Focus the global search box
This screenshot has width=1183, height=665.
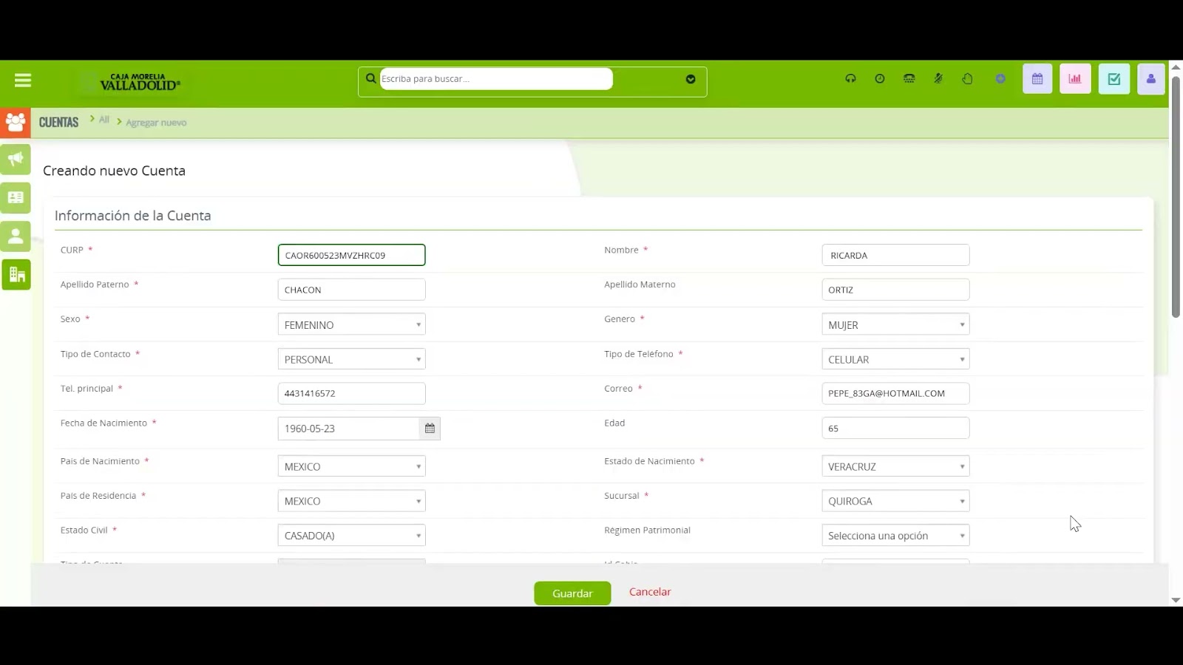click(496, 79)
